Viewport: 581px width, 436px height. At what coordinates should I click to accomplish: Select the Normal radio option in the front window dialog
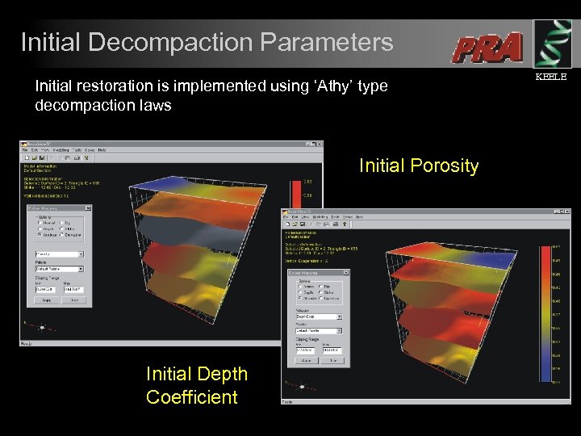(x=299, y=286)
